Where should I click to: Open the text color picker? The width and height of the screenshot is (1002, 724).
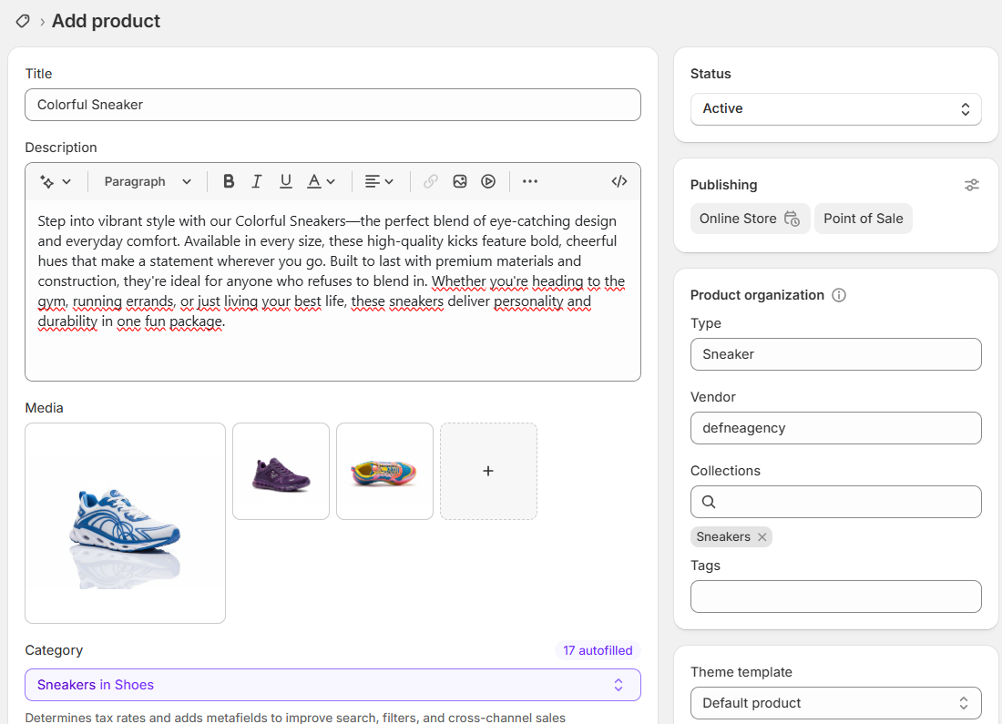pos(321,181)
